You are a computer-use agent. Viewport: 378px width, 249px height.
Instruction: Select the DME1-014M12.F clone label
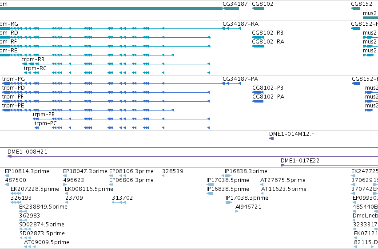coord(292,134)
